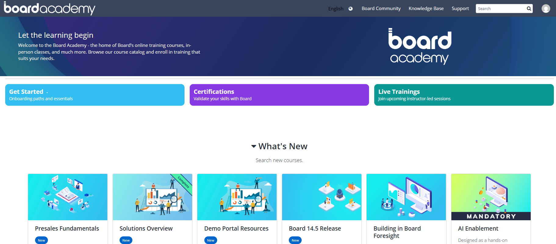Go to Support page
The width and height of the screenshot is (556, 244).
pos(460,9)
